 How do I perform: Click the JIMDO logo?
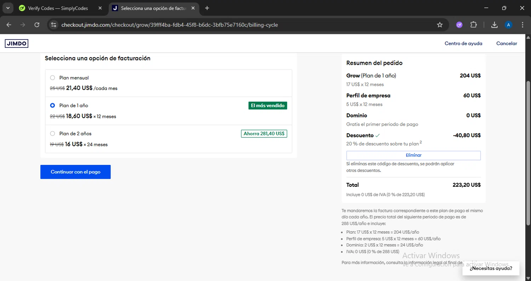click(x=17, y=44)
